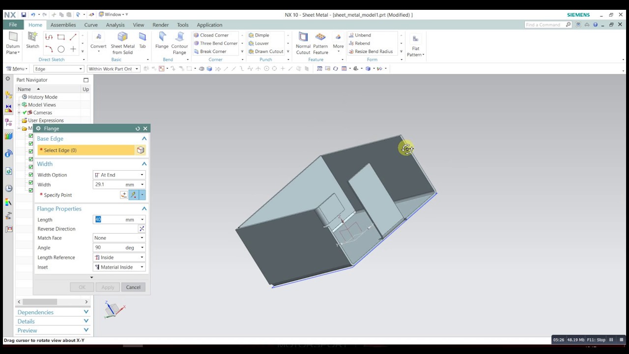Switch to the Analysis tab

pos(115,25)
